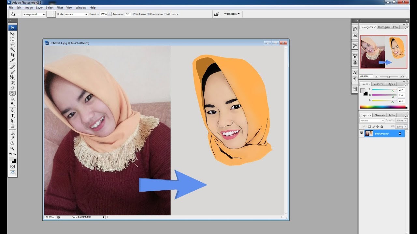Image resolution: width=417 pixels, height=234 pixels.
Task: Select the Dodge tool
Action: pyautogui.click(x=12, y=104)
